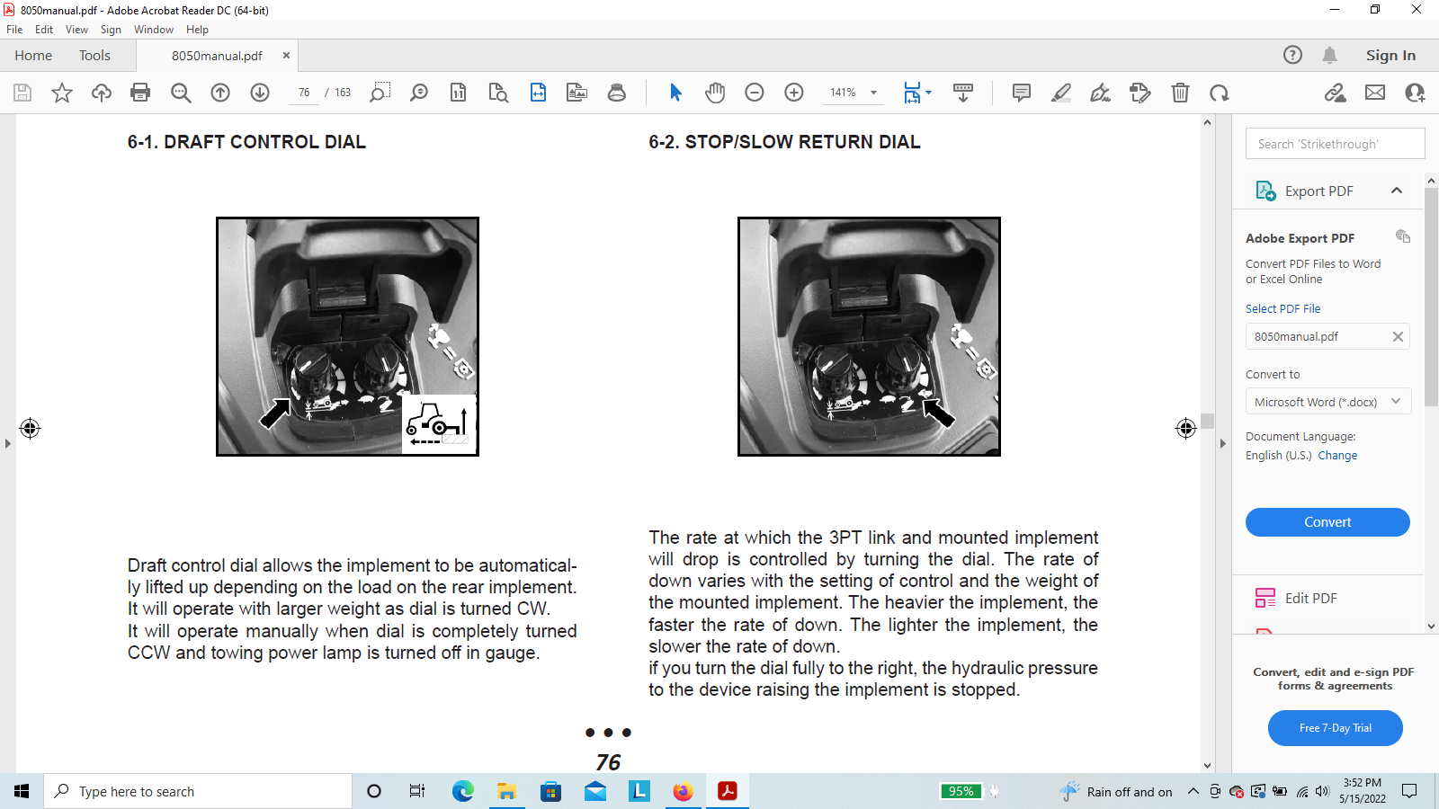Select the Hand pan tool

pyautogui.click(x=715, y=93)
